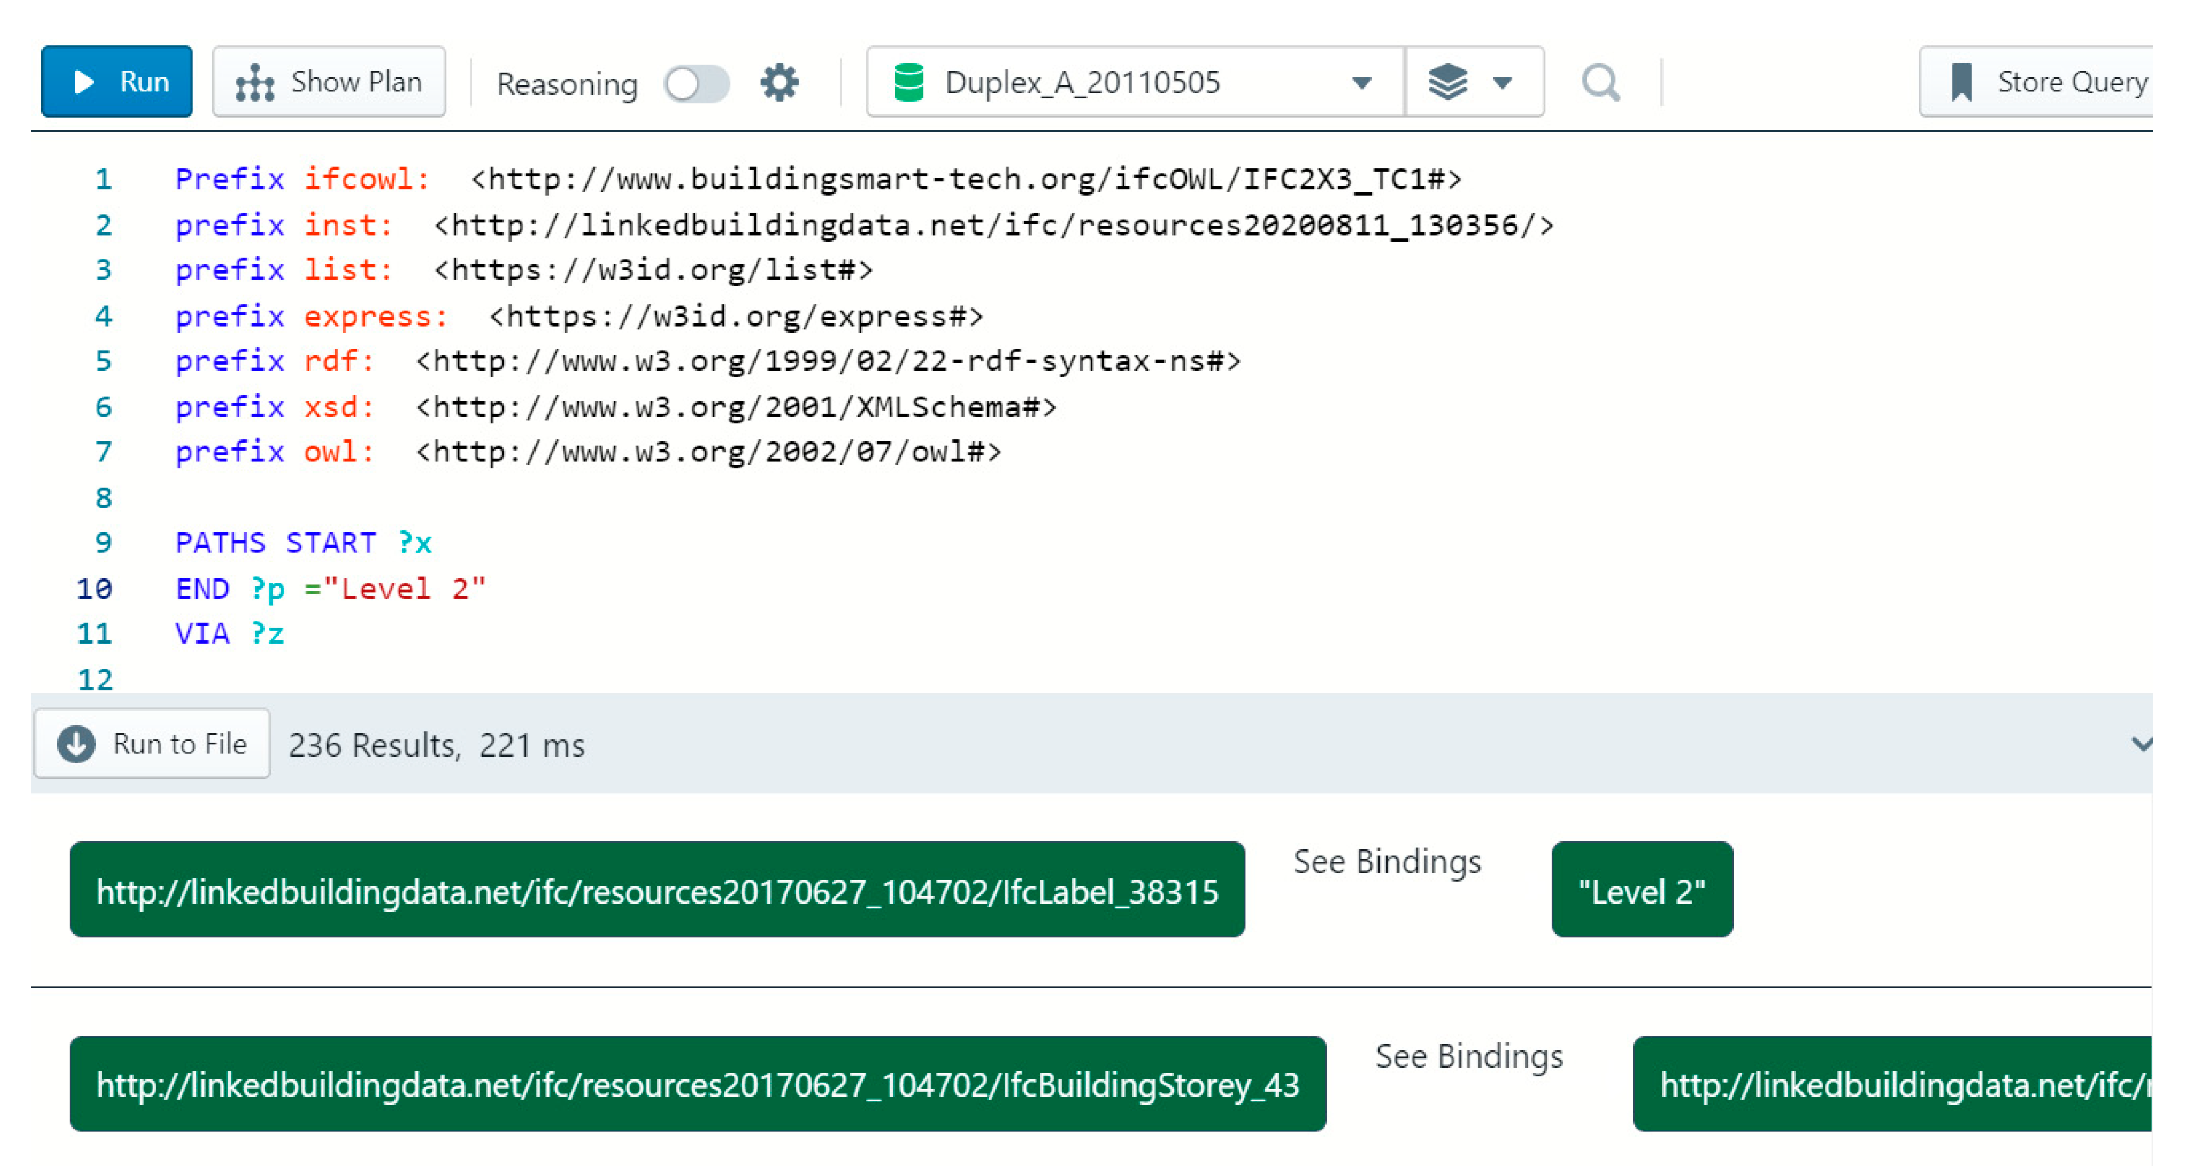Open the IfcBuildingStorey_43 result node

click(697, 1083)
